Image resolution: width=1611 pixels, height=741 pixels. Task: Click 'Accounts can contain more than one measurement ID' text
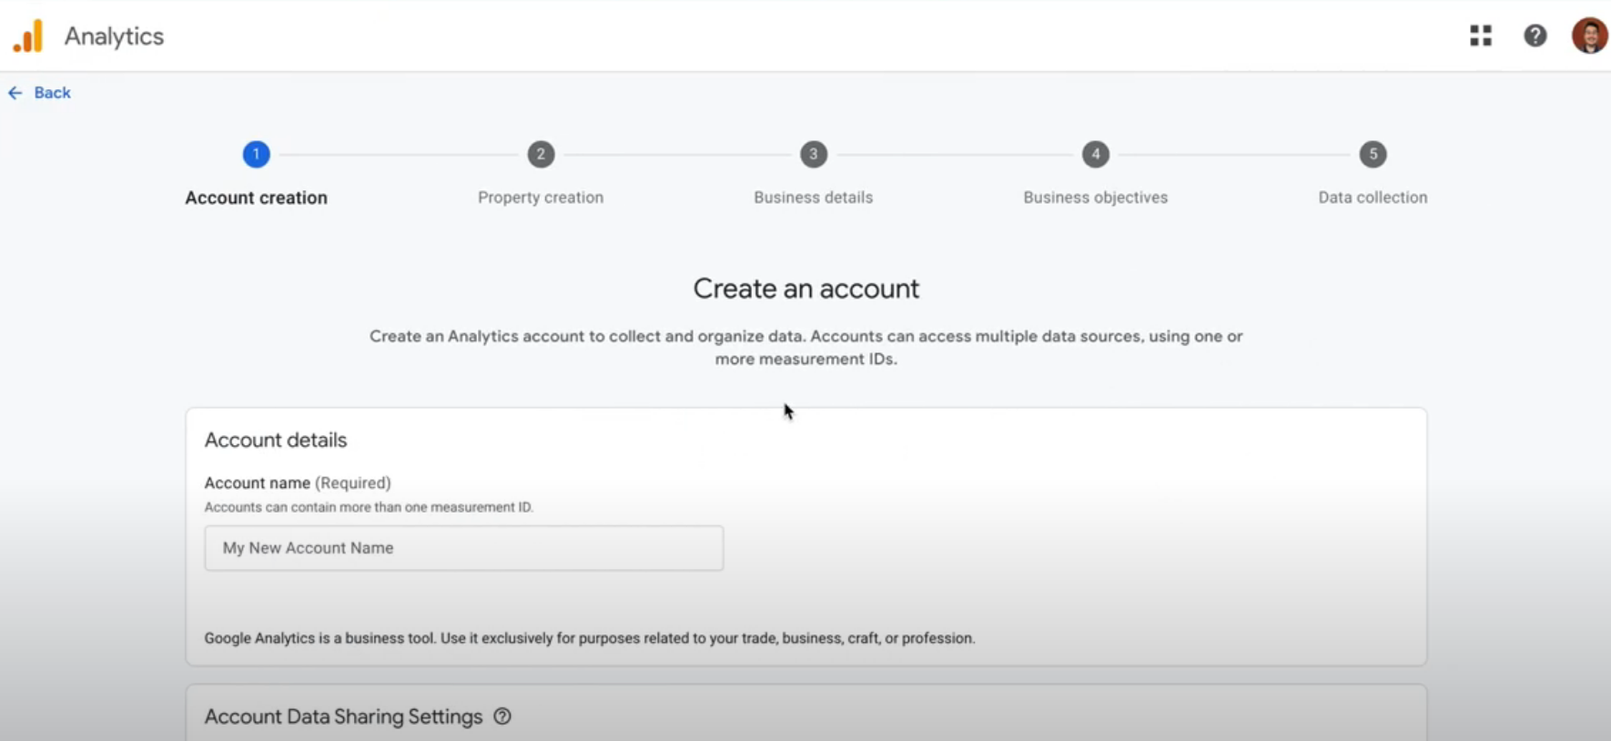[369, 507]
